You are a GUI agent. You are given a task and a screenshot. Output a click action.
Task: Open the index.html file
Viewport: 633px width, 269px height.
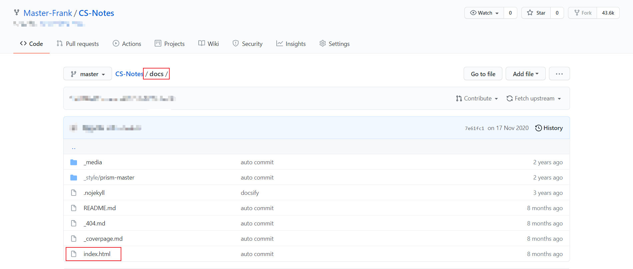pos(97,254)
